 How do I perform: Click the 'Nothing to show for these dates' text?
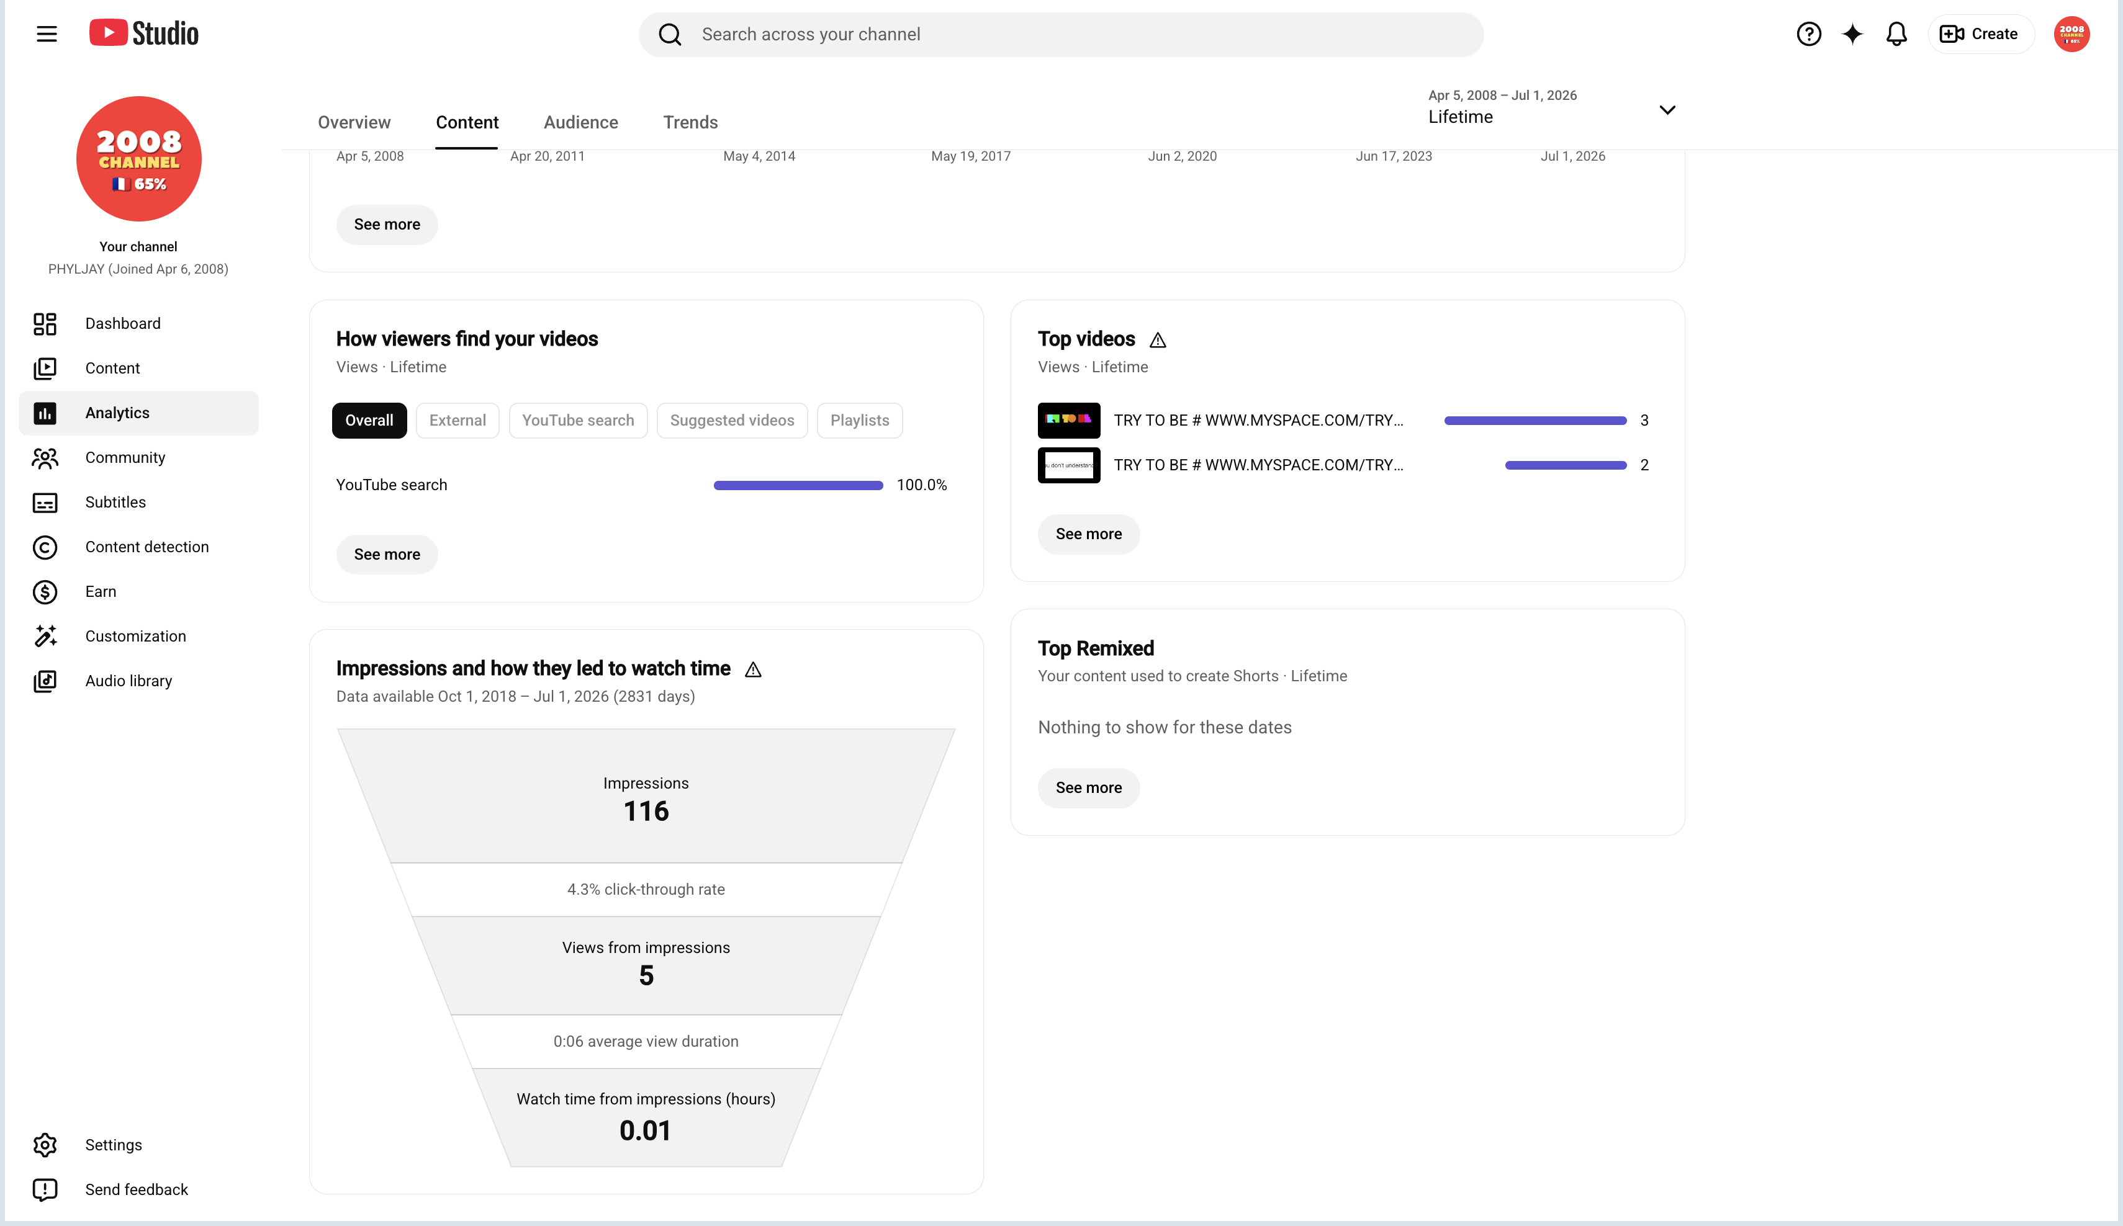coord(1165,727)
